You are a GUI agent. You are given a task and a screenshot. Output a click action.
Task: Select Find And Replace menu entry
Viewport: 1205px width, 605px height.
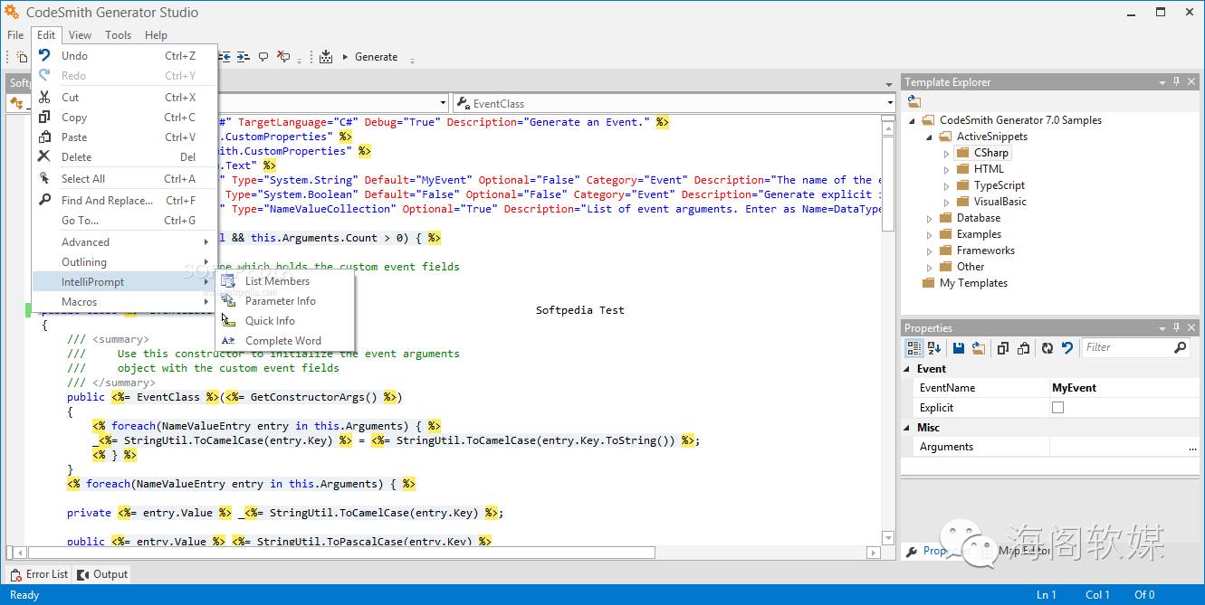107,201
